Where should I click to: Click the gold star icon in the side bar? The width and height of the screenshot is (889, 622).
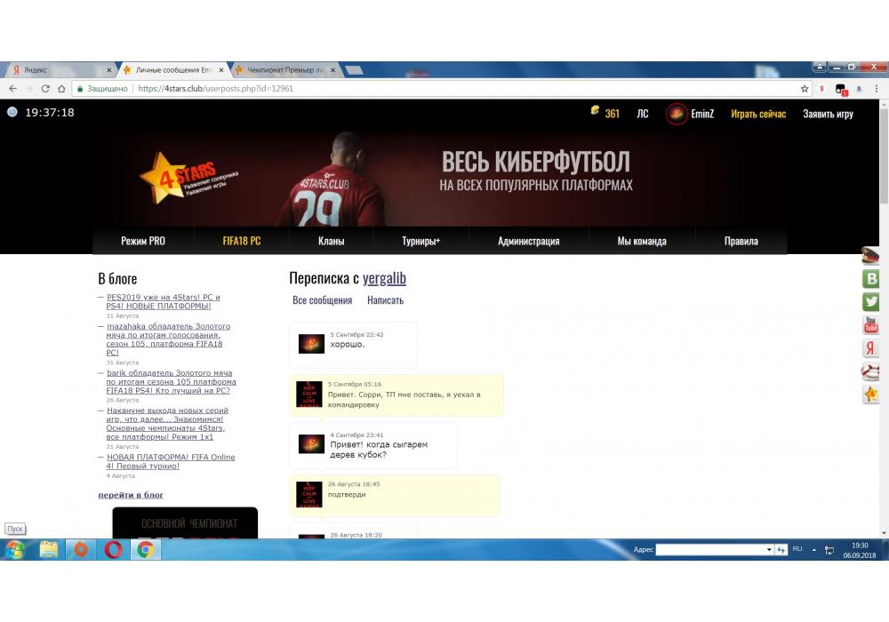click(x=871, y=395)
